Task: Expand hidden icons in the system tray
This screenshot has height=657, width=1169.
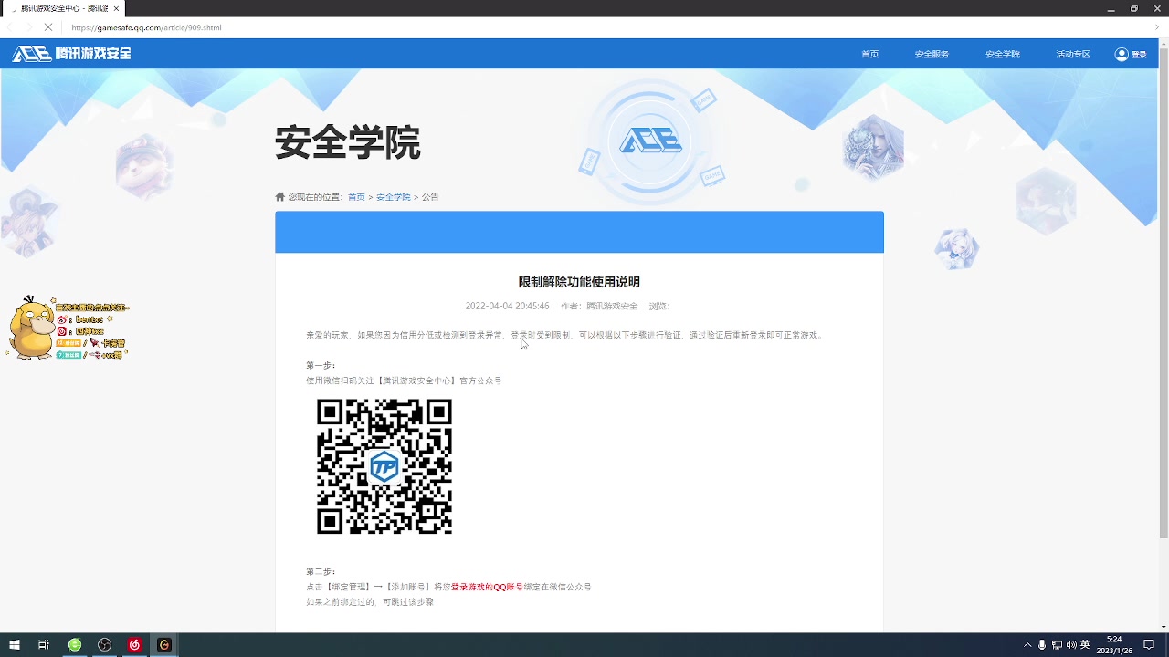Action: tap(1027, 644)
